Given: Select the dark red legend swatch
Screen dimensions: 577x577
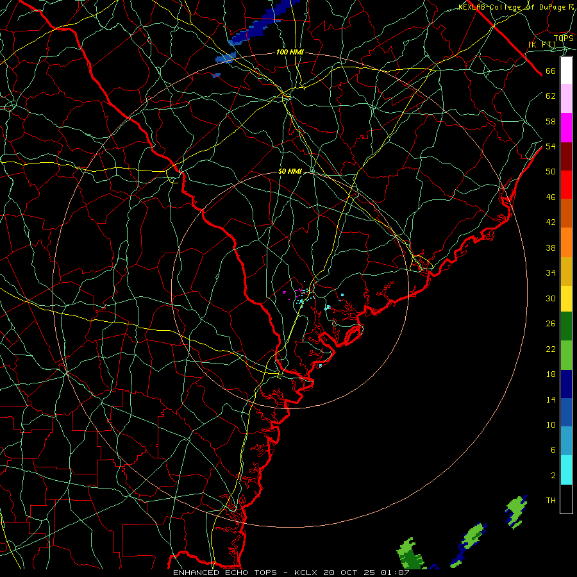Looking at the screenshot, I should tap(566, 156).
